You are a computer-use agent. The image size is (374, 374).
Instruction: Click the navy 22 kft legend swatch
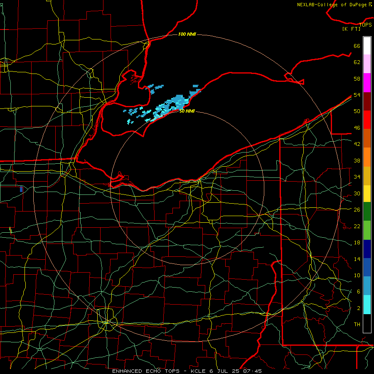(x=367, y=249)
